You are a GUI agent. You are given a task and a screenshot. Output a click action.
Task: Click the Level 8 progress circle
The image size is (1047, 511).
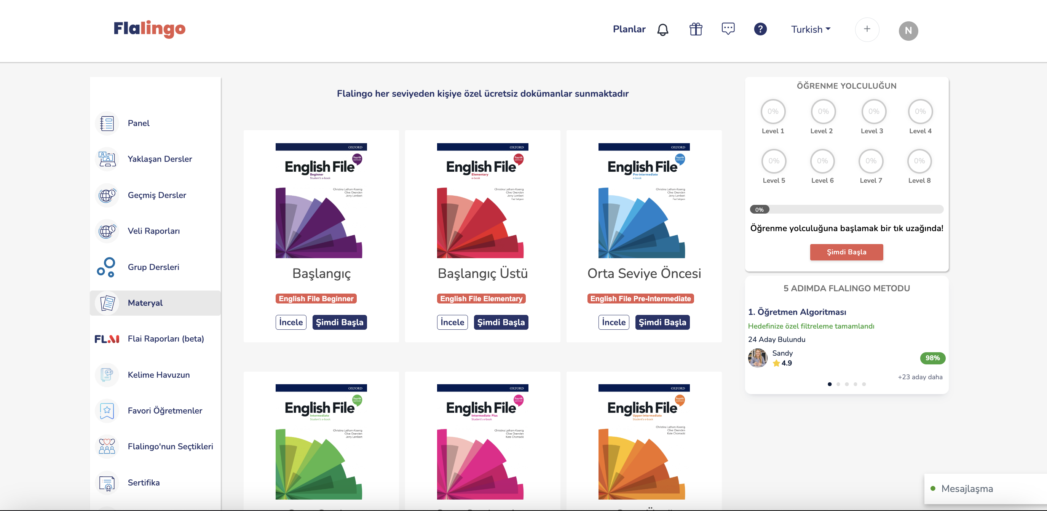click(x=919, y=161)
